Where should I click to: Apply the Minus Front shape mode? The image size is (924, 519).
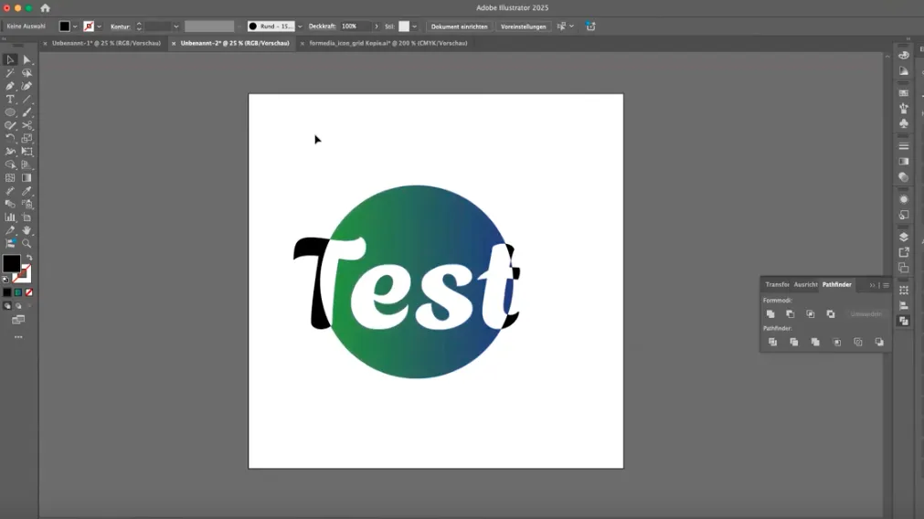(791, 314)
